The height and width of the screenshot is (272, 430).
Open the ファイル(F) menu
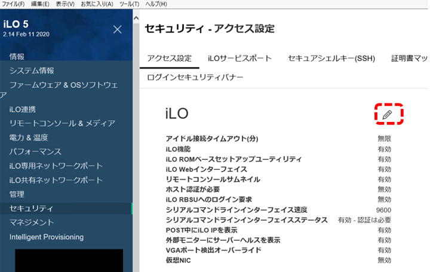pyautogui.click(x=13, y=4)
